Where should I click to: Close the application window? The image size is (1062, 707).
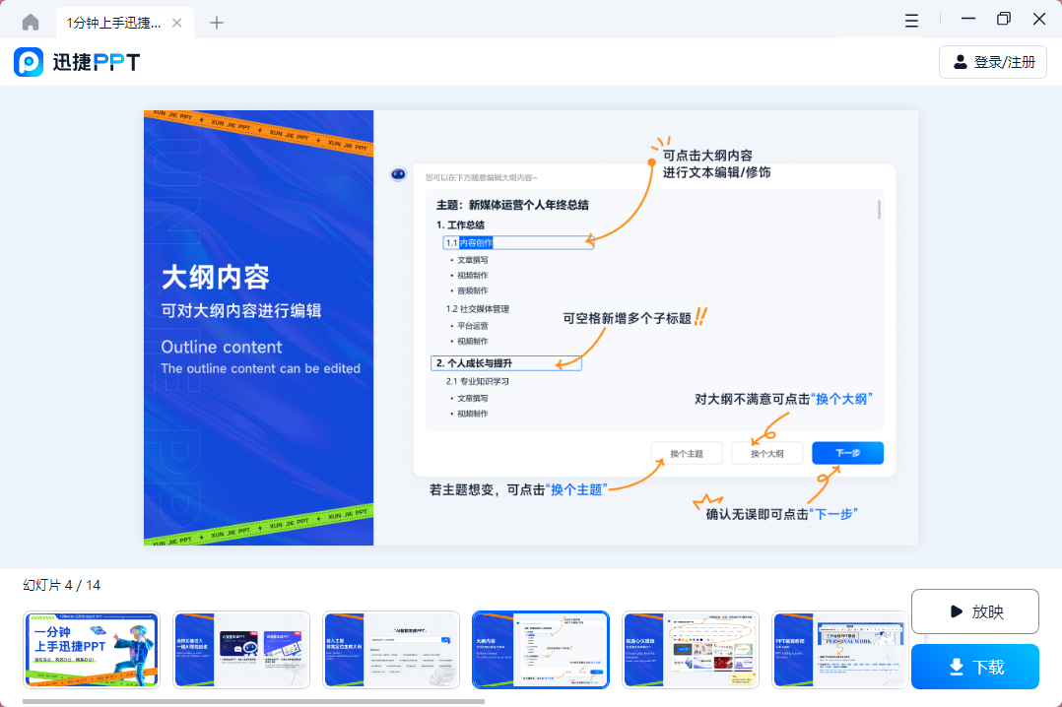(x=1039, y=19)
